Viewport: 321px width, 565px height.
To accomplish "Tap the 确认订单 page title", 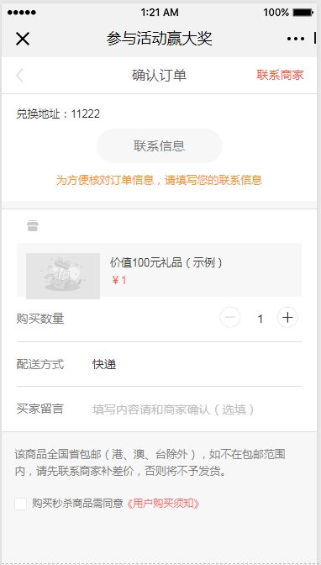I will (x=159, y=76).
